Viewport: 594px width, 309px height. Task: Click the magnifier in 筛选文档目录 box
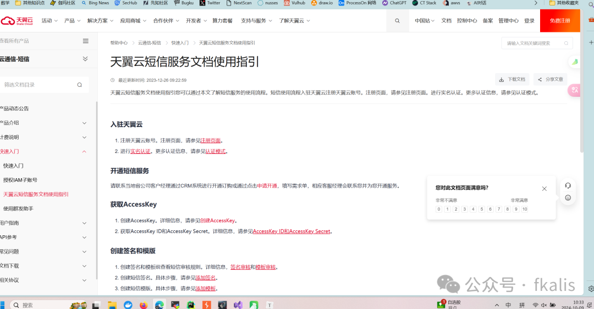click(x=80, y=85)
